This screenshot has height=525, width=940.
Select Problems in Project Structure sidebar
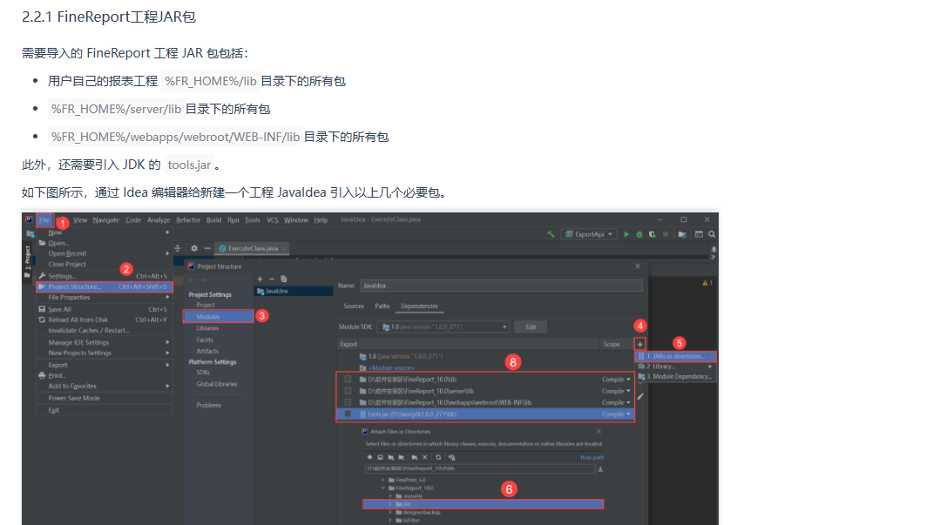click(208, 405)
